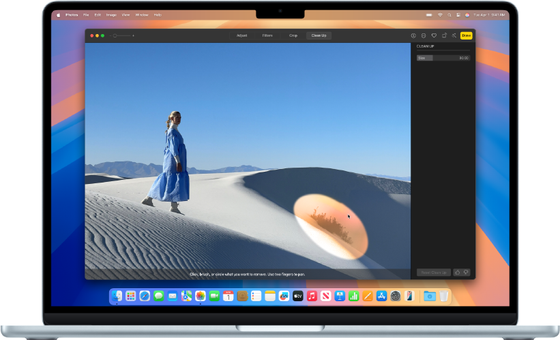Image resolution: width=560 pixels, height=340 pixels.
Task: Open Finder from the dock
Action: click(x=117, y=296)
